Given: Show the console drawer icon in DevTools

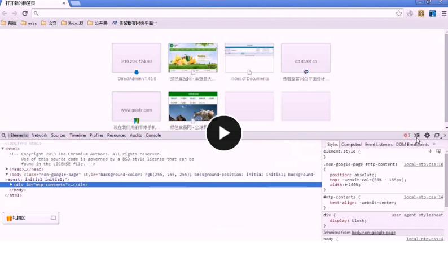Looking at the screenshot, I should coord(417,135).
